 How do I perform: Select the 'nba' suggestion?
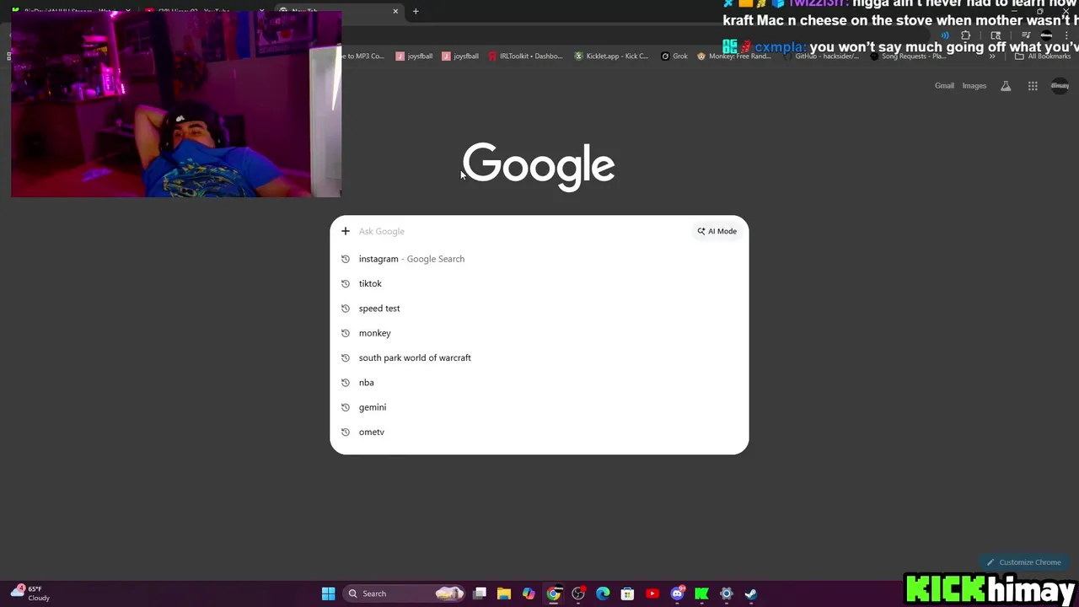[539, 383]
